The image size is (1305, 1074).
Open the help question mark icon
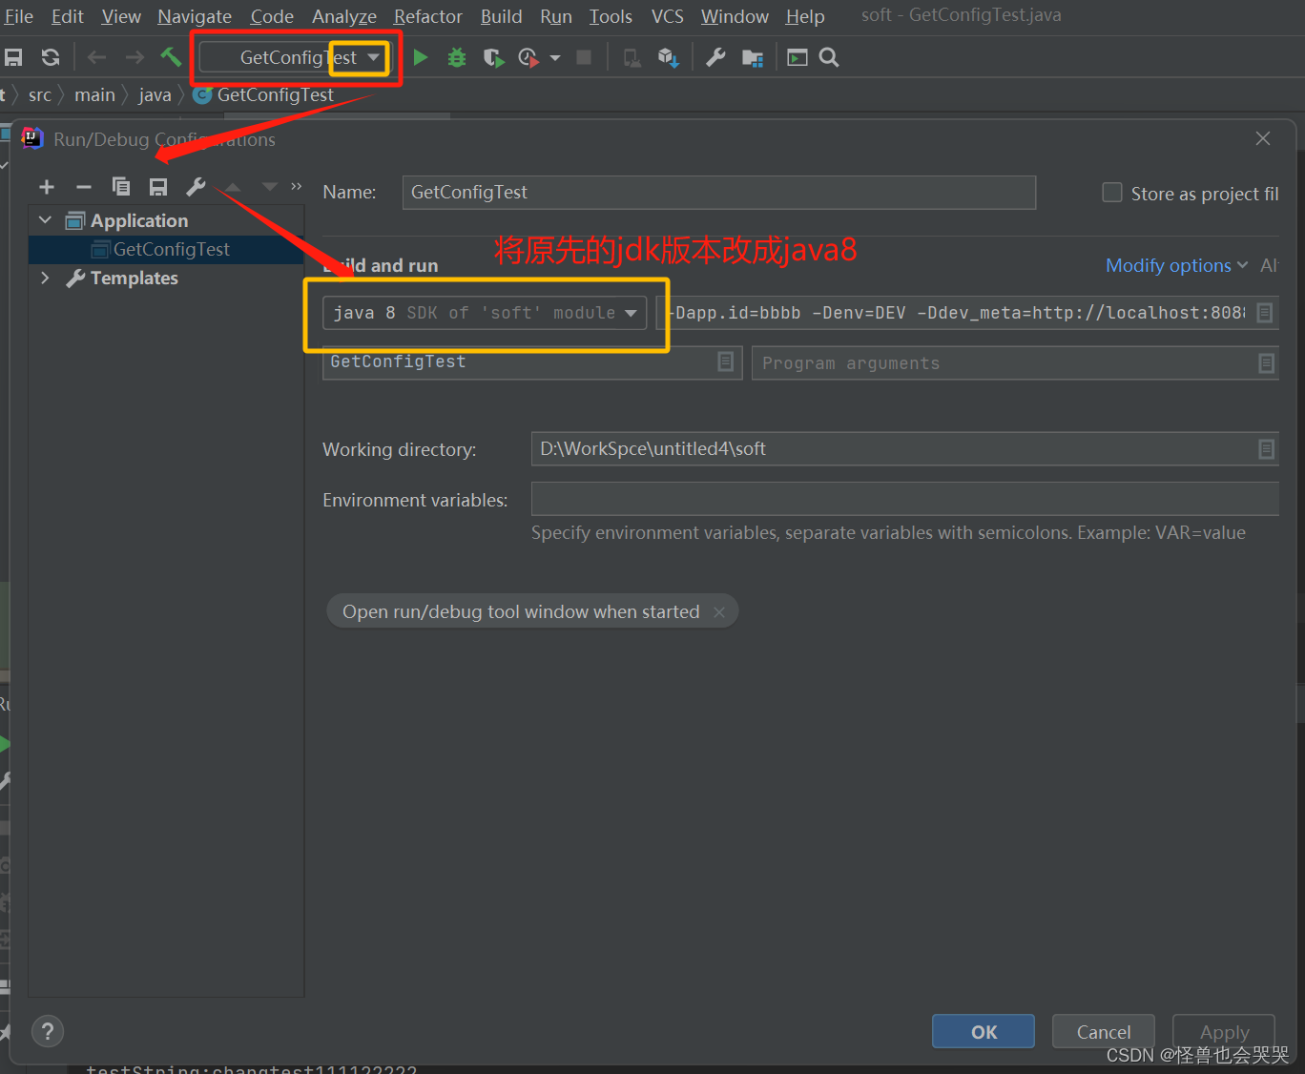tap(47, 1031)
